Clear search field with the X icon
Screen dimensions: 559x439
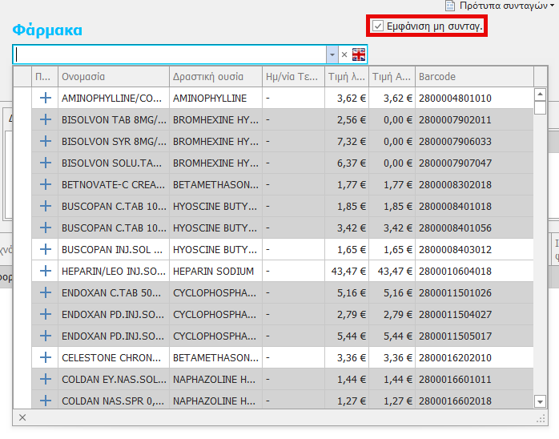point(344,54)
